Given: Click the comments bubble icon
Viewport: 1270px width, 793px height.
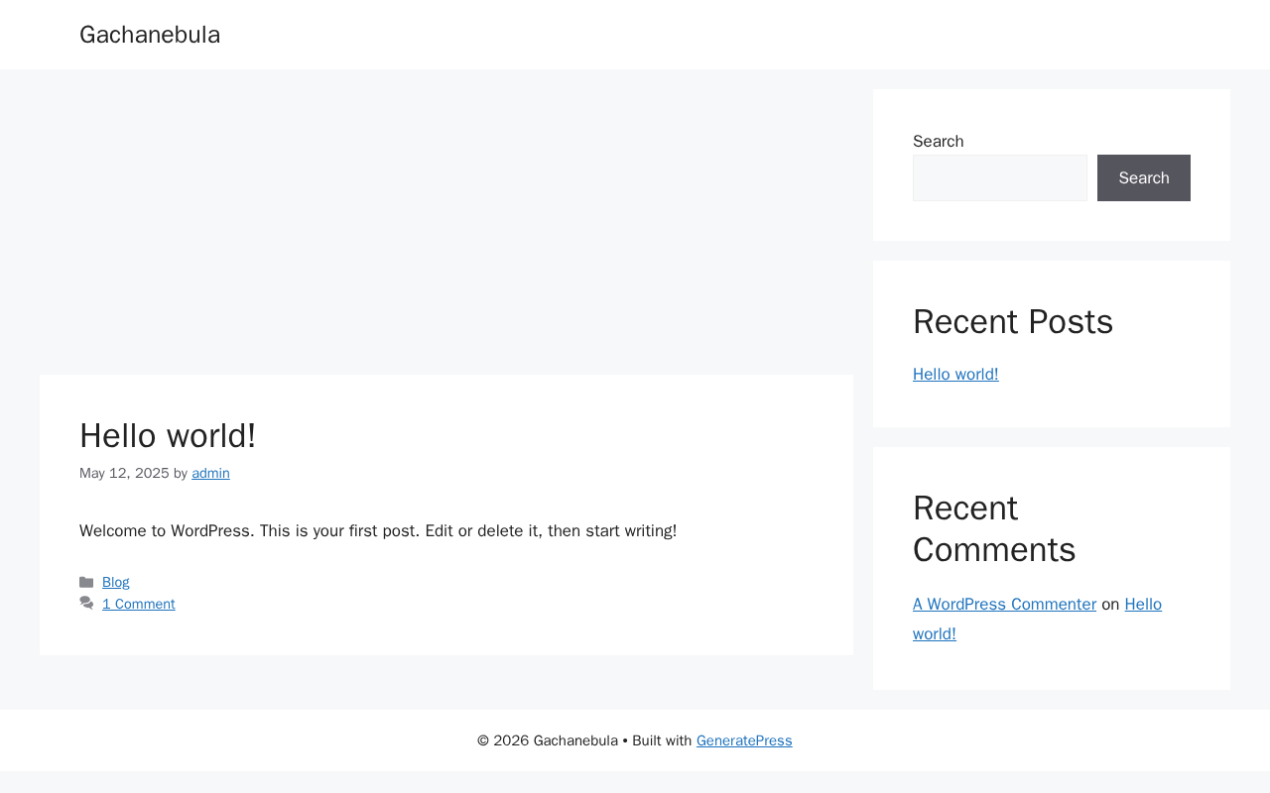Looking at the screenshot, I should [x=86, y=604].
